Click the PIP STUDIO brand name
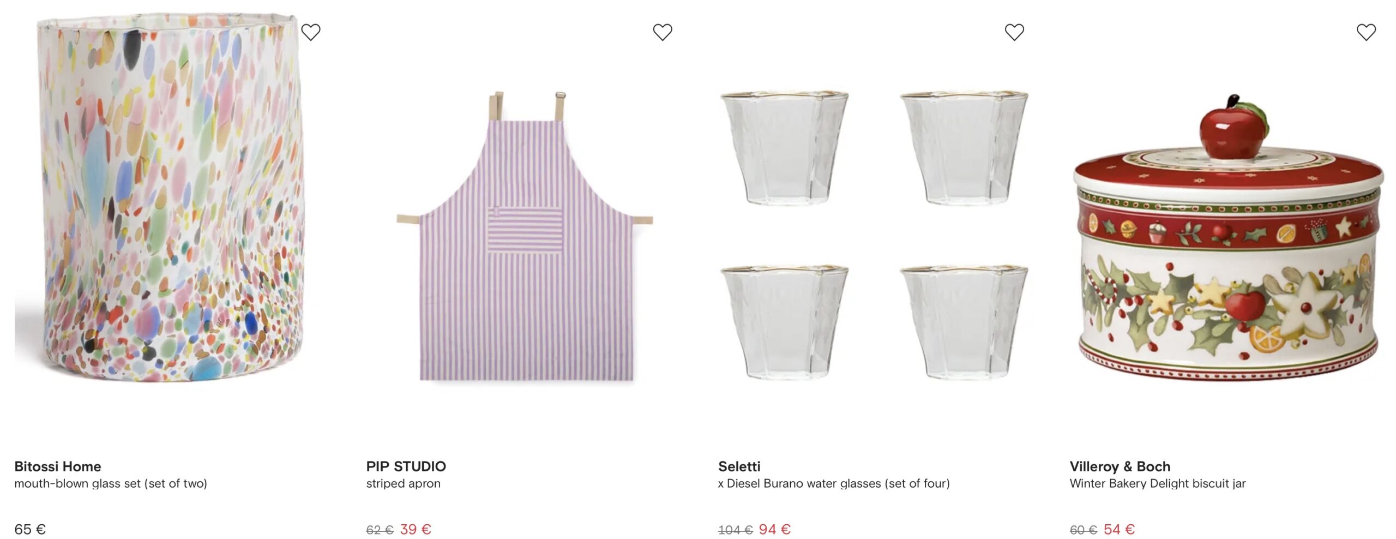 (406, 466)
